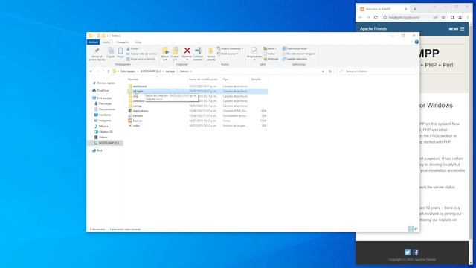Click Seleccionar todo in the ribbon
This screenshot has height=268, width=476.
click(x=295, y=48)
